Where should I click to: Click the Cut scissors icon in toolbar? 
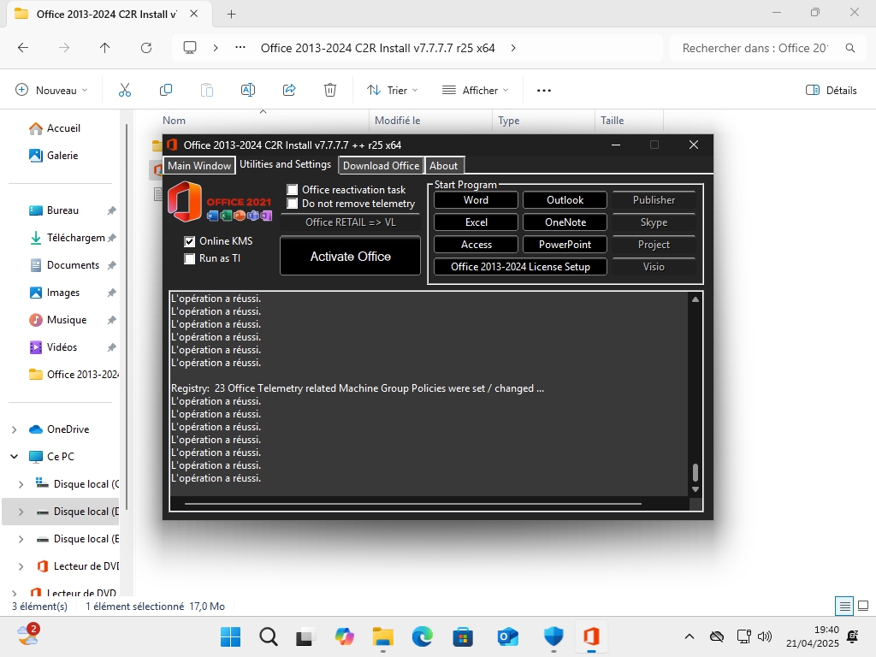(x=125, y=90)
